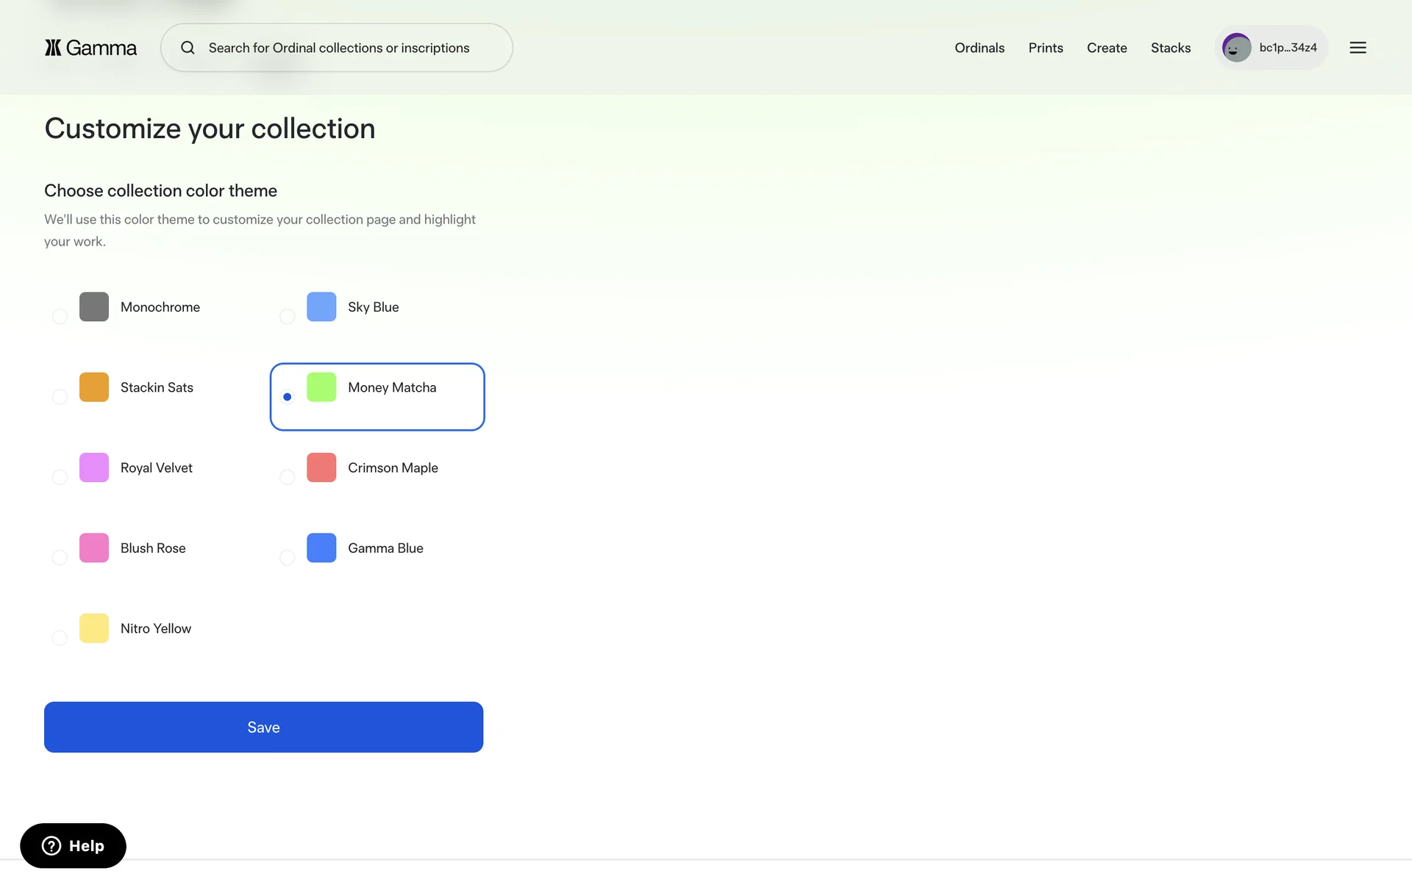The height and width of the screenshot is (882, 1412).
Task: Open the Stacks navigation link
Action: point(1170,48)
